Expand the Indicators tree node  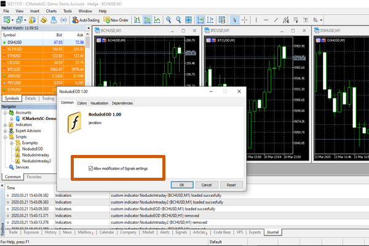click(5, 125)
